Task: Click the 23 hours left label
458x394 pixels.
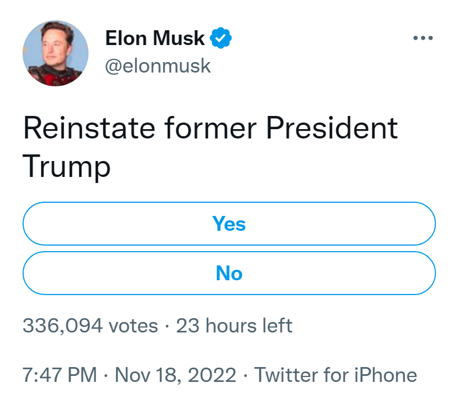Action: pos(234,325)
